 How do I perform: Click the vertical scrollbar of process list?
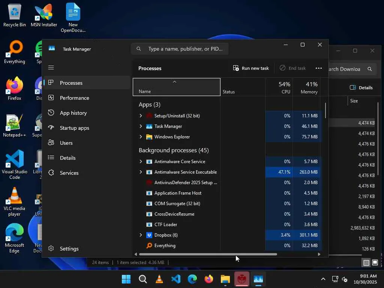tap(325, 110)
